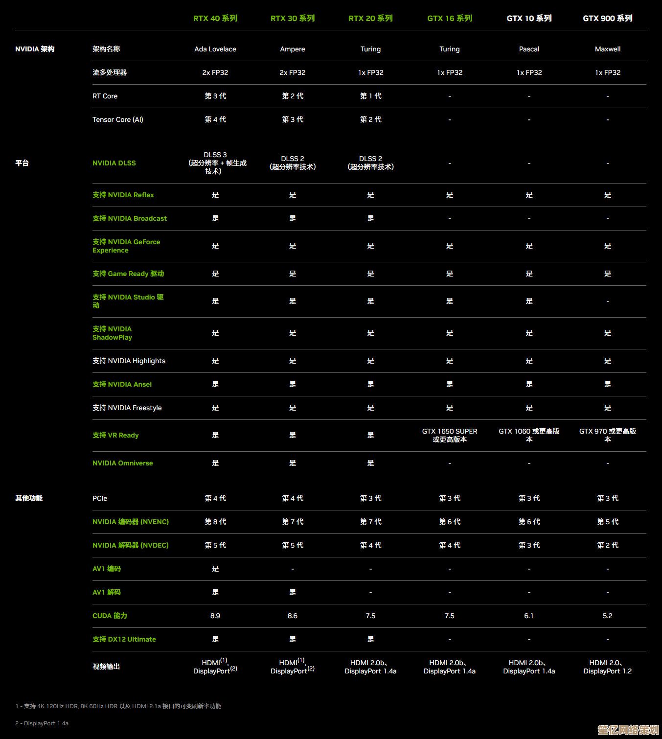The image size is (662, 739).
Task: Select the 2x FP32 cell under RTX 40 系列
Action: (x=215, y=72)
